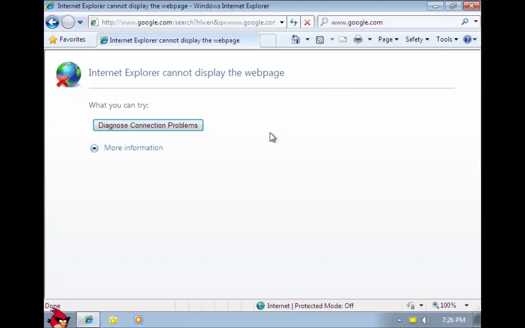Click the Internet Explorer taskbar icon

88,320
